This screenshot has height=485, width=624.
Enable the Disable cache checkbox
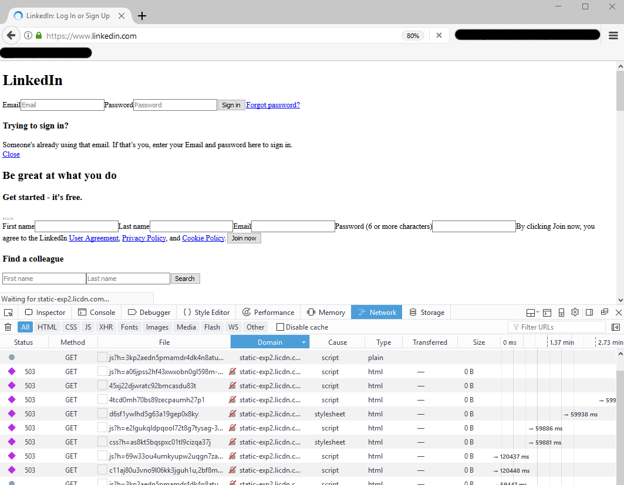coord(280,327)
